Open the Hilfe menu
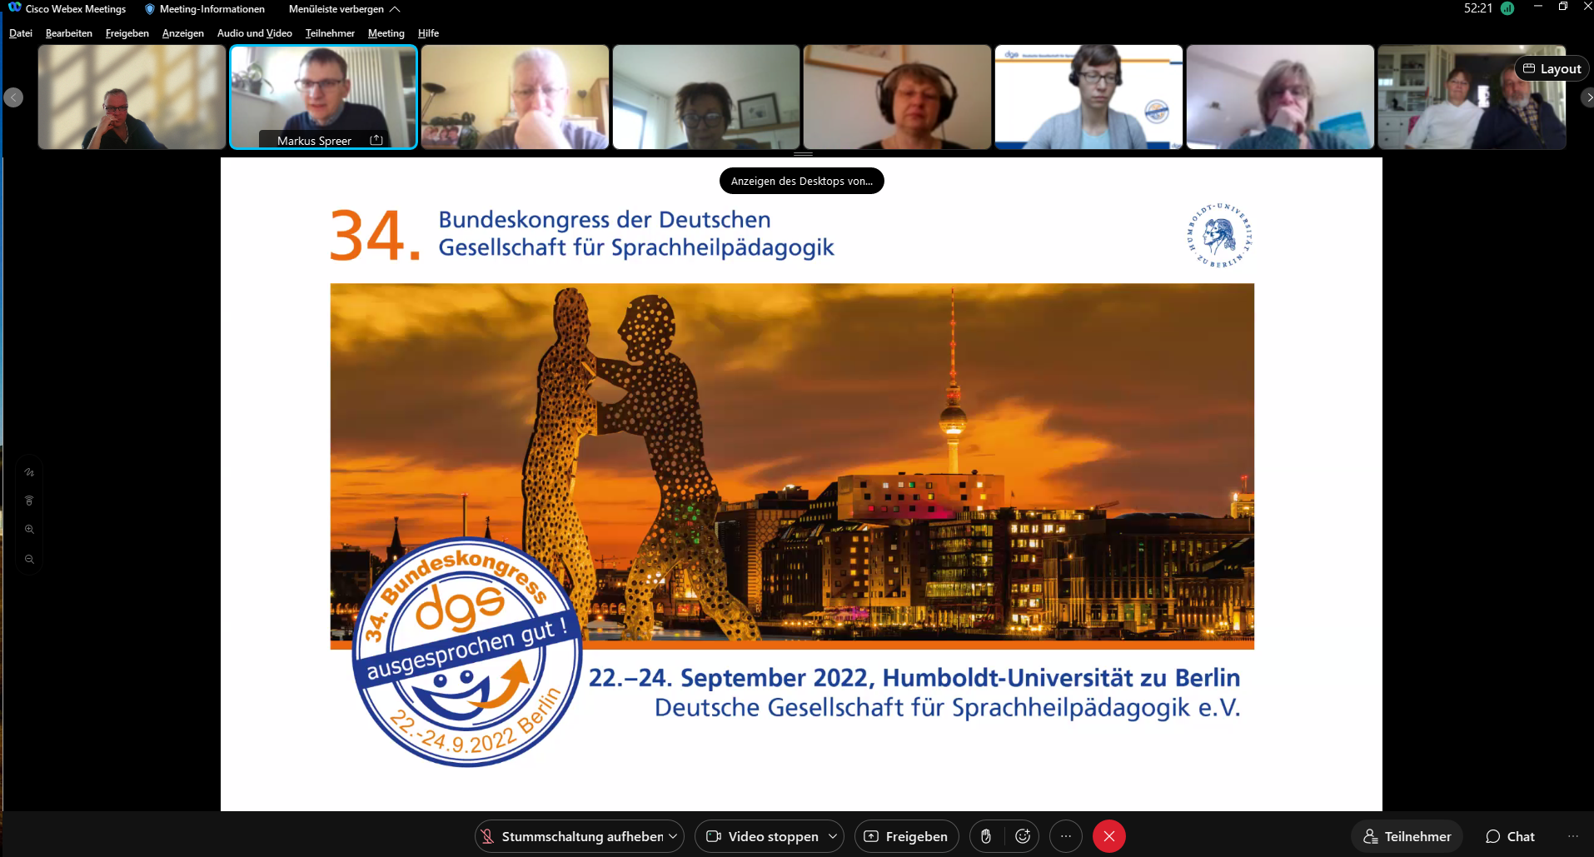 (x=428, y=33)
